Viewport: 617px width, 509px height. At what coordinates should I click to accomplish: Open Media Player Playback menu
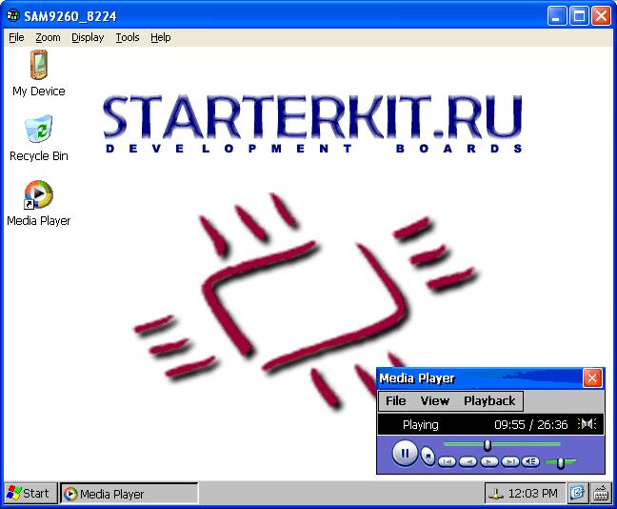tap(489, 400)
